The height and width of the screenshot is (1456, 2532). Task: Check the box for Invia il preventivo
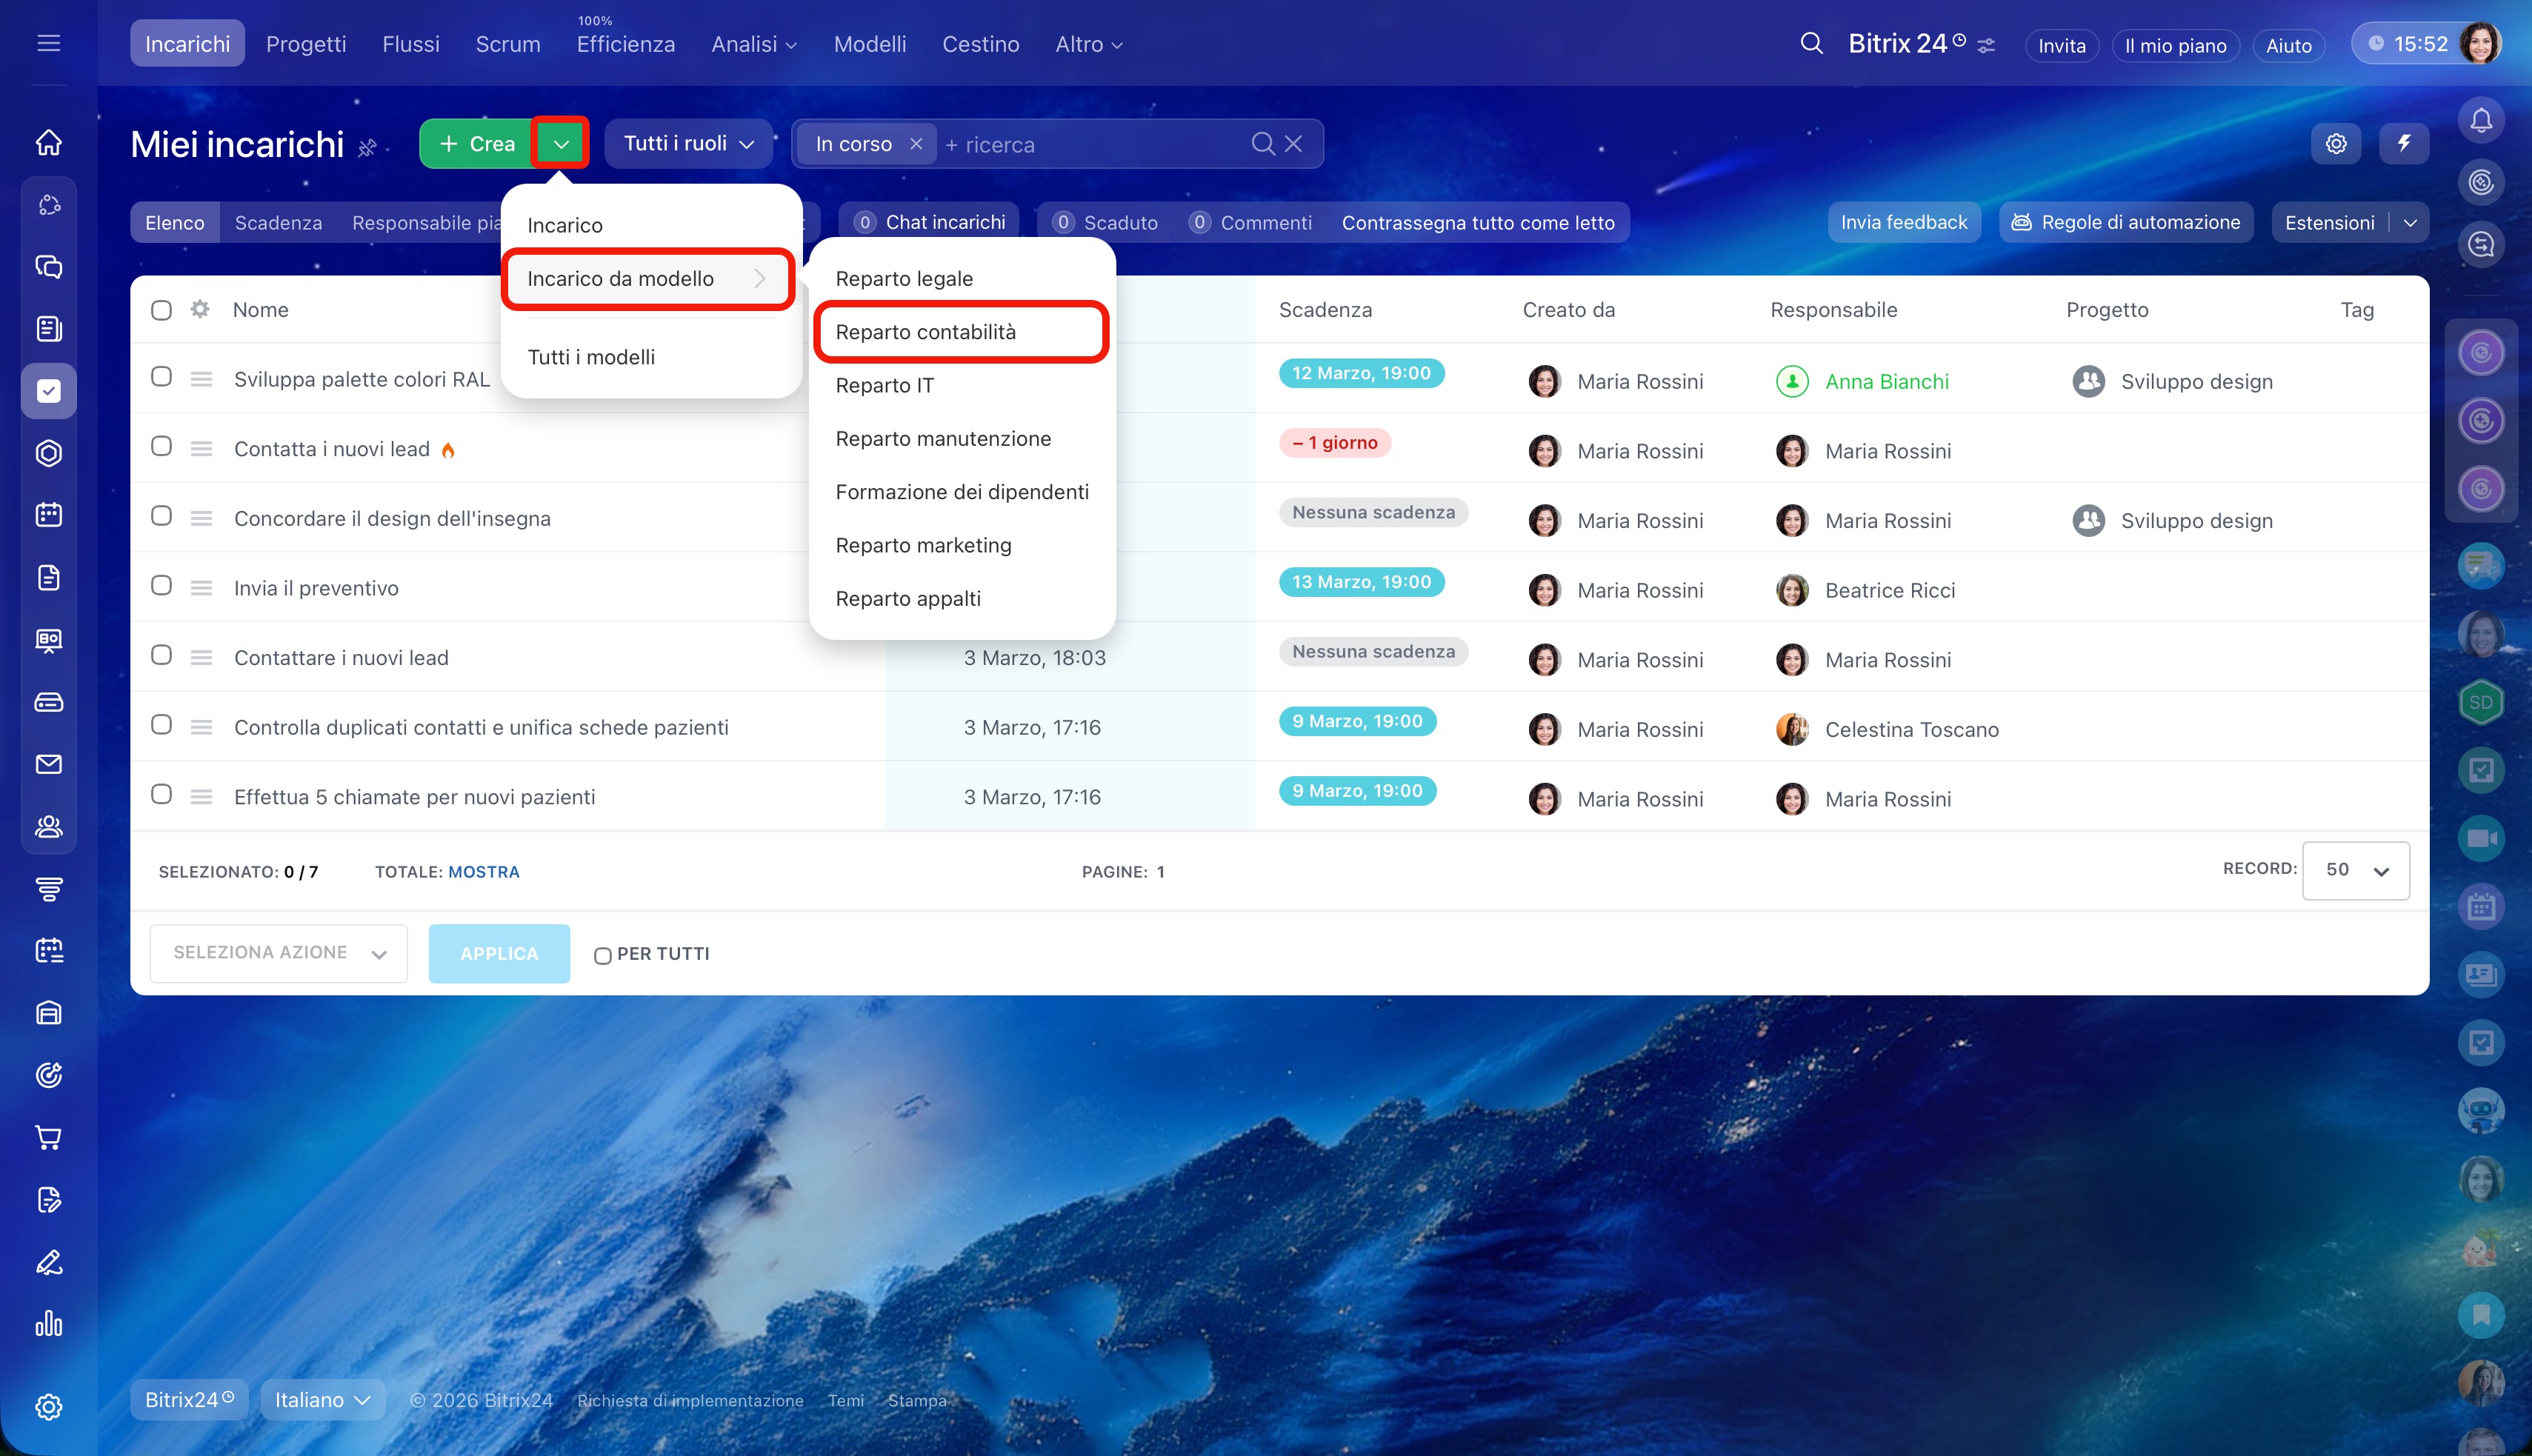click(161, 586)
